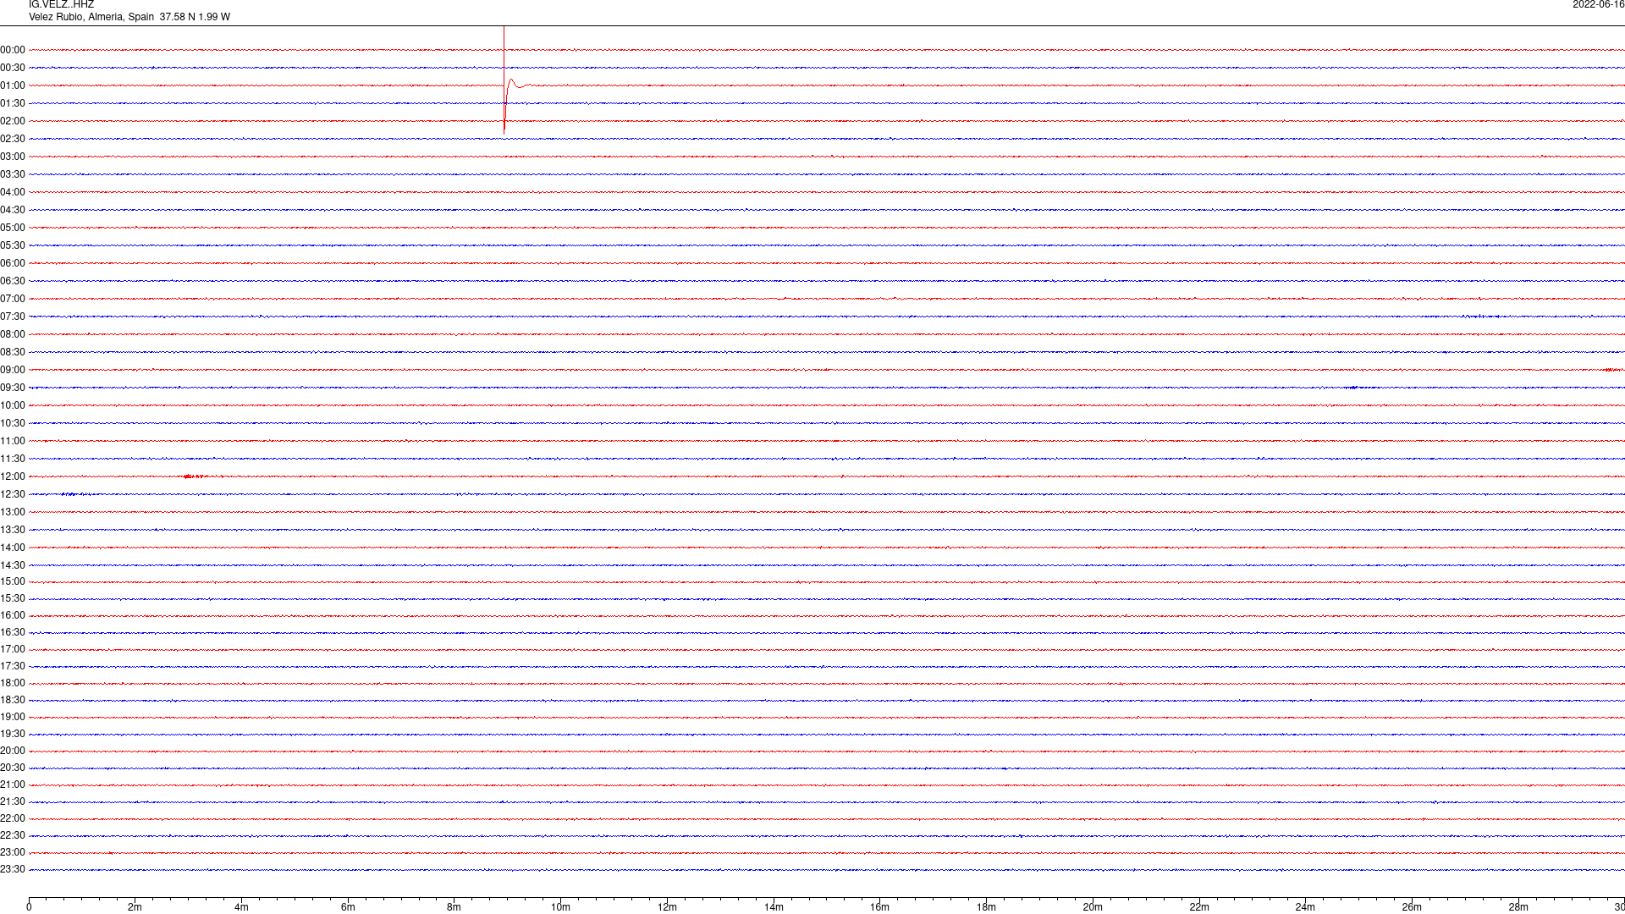1625x914 pixels.
Task: Click the 01:00 time row label
Action: pyautogui.click(x=13, y=85)
